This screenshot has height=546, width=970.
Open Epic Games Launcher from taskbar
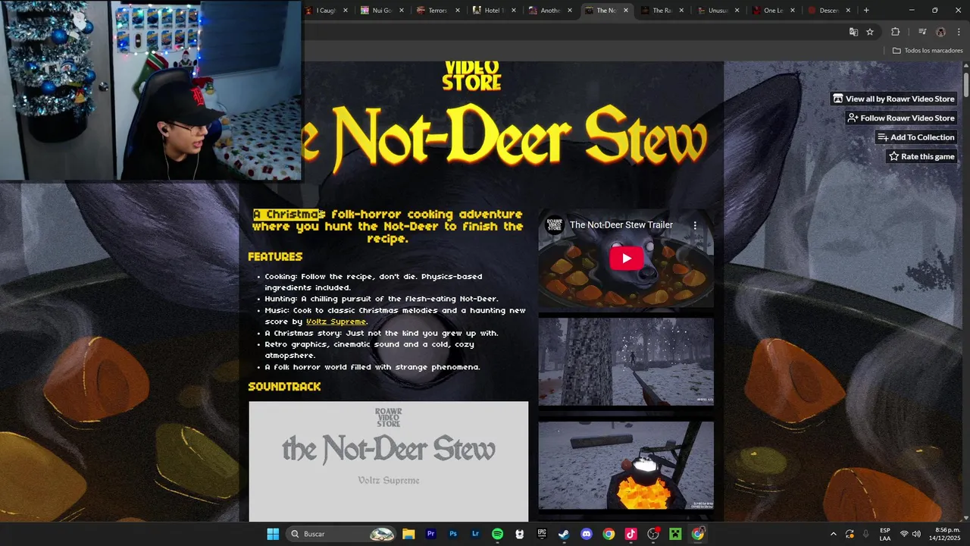542,534
